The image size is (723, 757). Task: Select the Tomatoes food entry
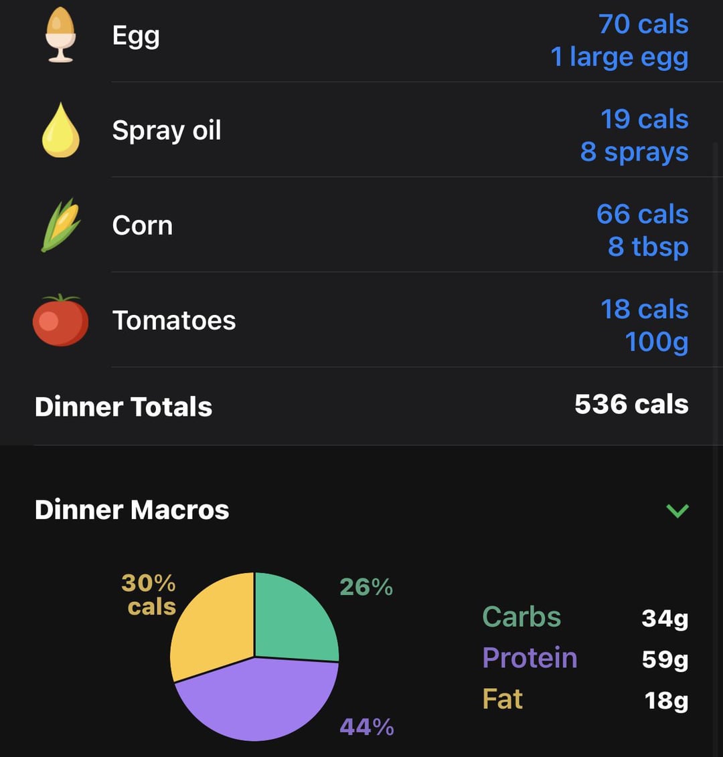pos(361,320)
